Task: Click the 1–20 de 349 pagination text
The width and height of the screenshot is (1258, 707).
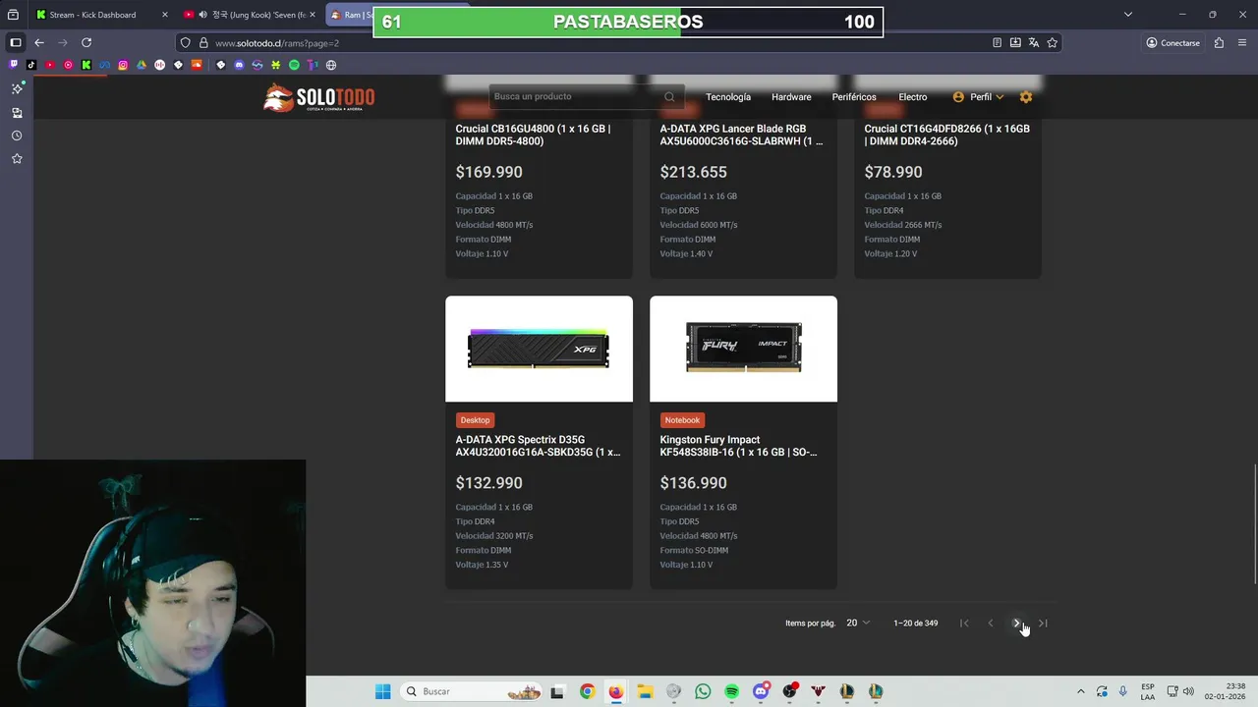Action: click(x=916, y=624)
